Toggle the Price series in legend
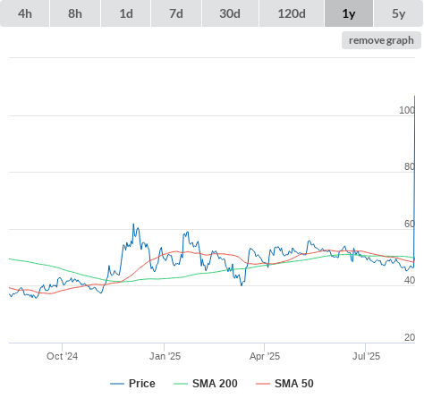 [x=142, y=384]
